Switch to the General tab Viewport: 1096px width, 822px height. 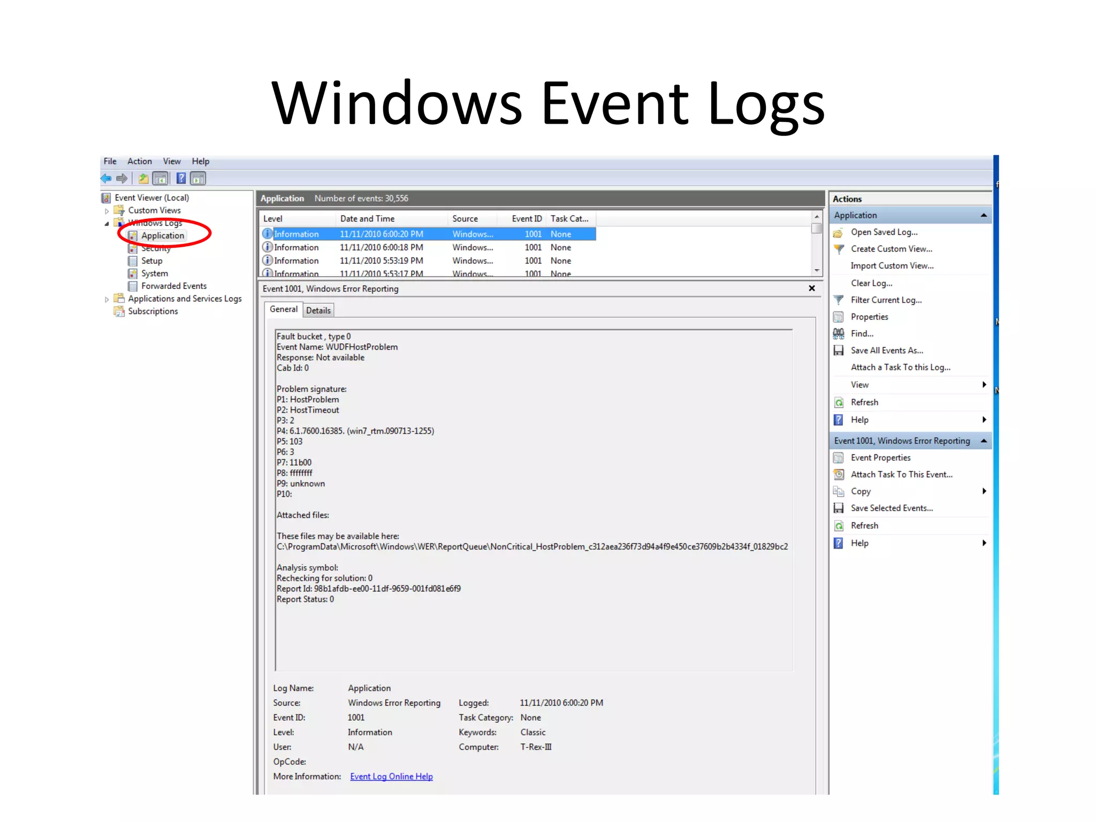click(284, 309)
